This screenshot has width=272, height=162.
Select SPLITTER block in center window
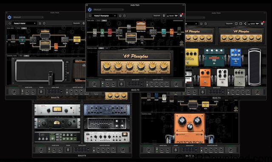click(119, 32)
